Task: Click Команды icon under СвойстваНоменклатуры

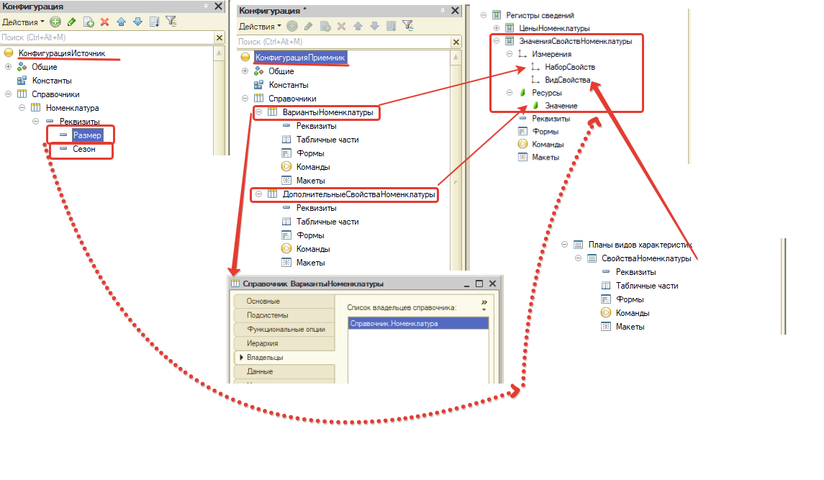Action: (x=606, y=313)
